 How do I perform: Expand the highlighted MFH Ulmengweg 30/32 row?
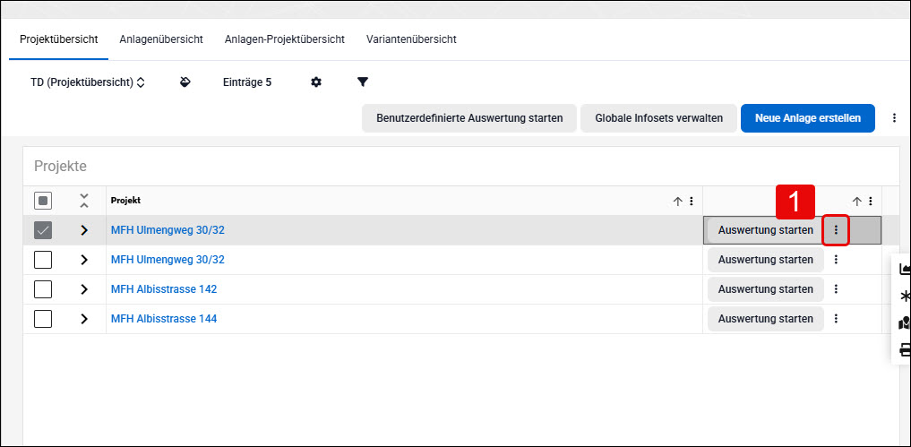point(84,230)
